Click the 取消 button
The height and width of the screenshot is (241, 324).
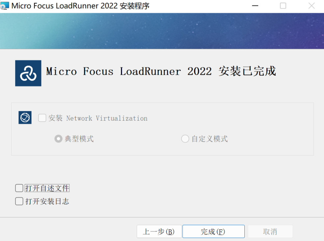[270, 231]
